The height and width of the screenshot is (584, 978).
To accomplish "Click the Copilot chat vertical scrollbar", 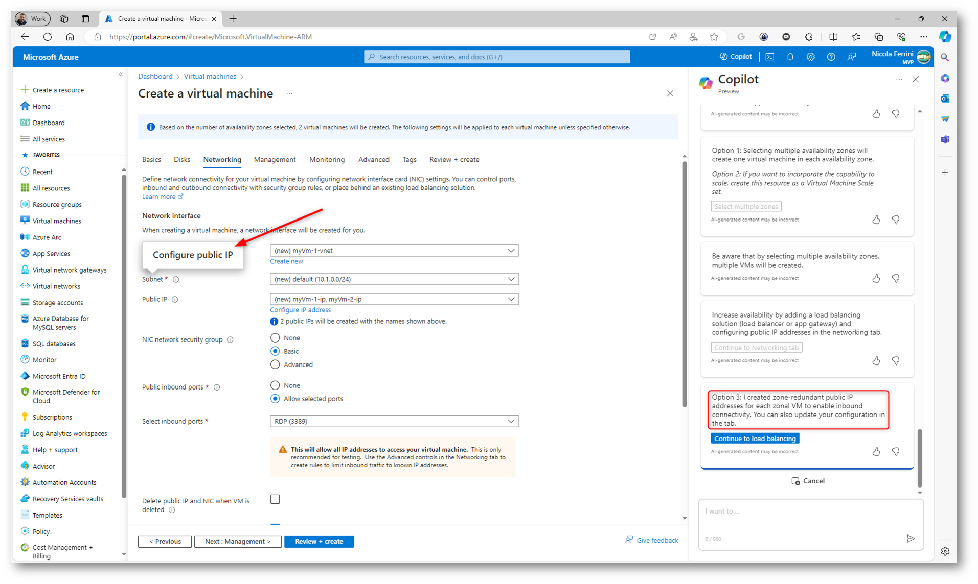I will coord(920,458).
